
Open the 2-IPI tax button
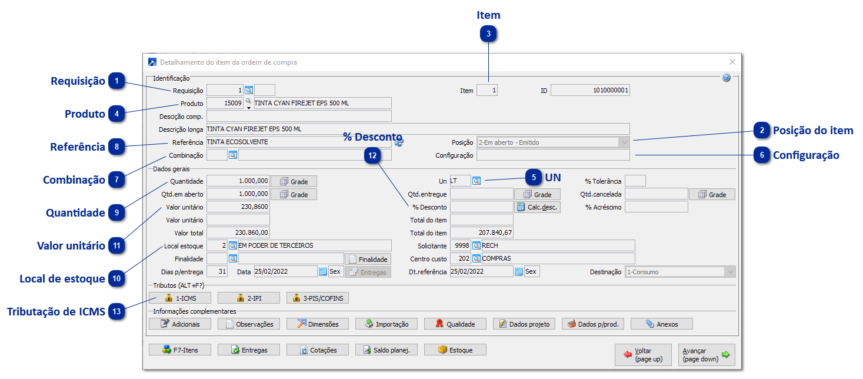pos(249,298)
